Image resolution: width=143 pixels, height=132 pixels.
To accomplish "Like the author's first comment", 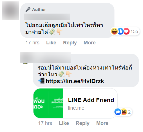I will pyautogui.click(x=51, y=43).
